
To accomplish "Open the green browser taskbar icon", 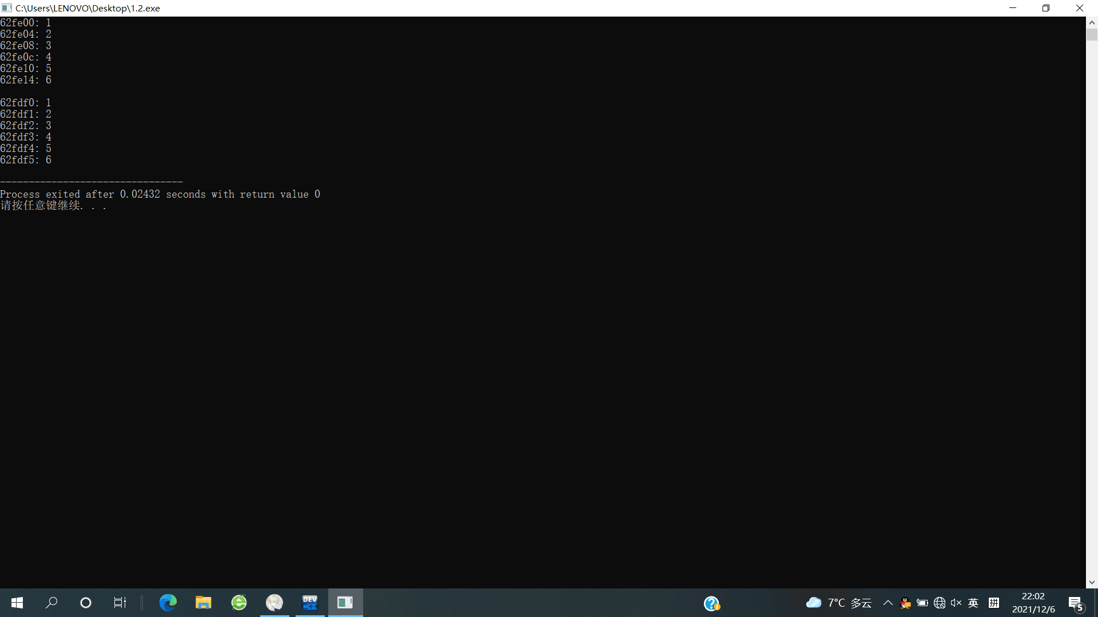I will point(239,603).
